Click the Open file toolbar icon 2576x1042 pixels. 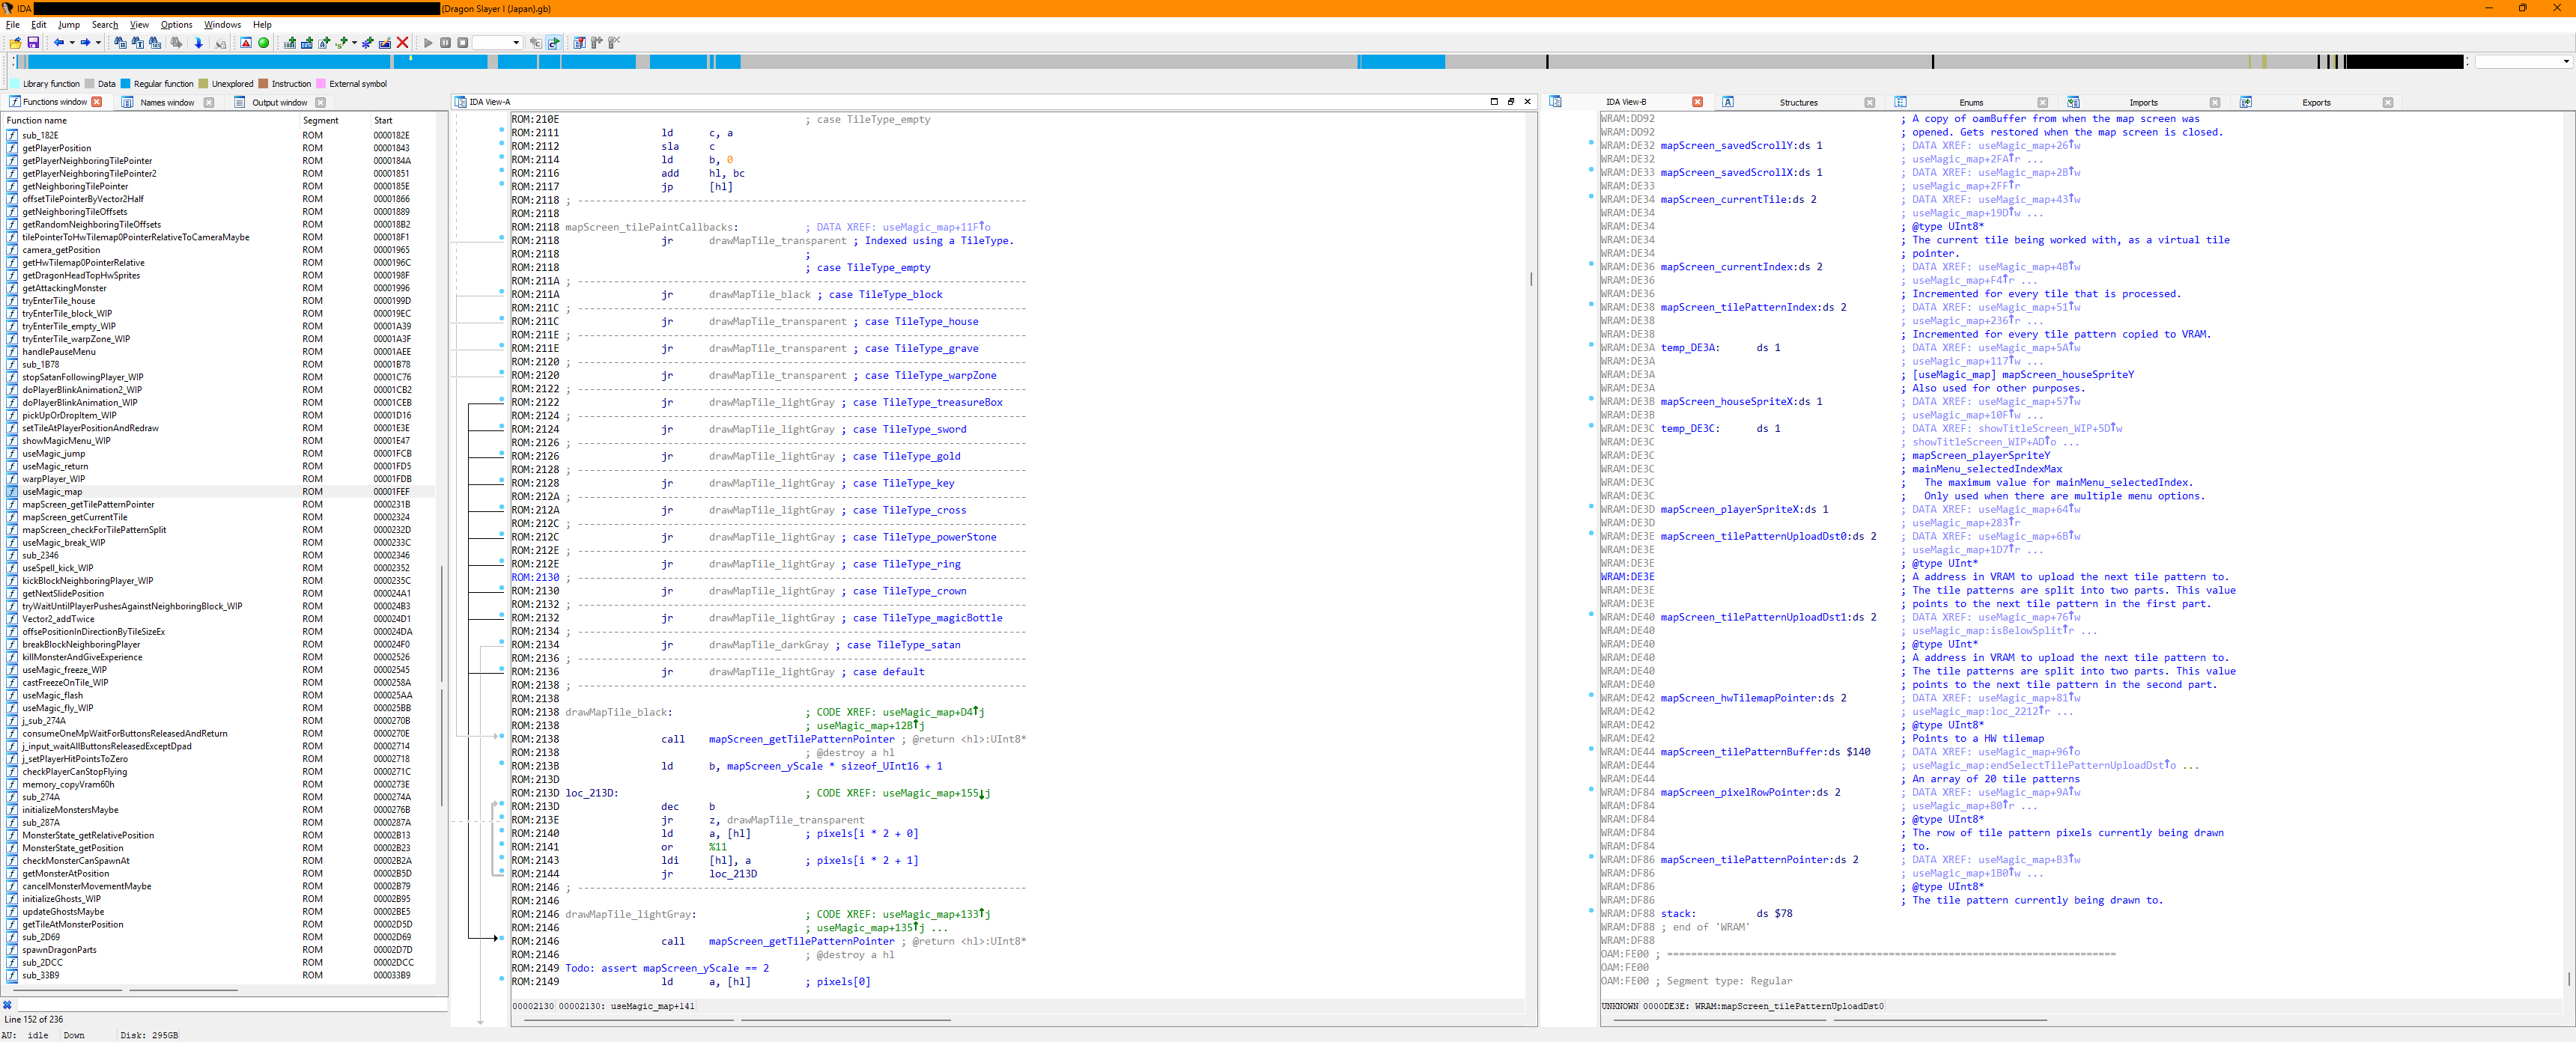(15, 43)
